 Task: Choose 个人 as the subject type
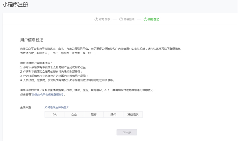click(x=54, y=114)
